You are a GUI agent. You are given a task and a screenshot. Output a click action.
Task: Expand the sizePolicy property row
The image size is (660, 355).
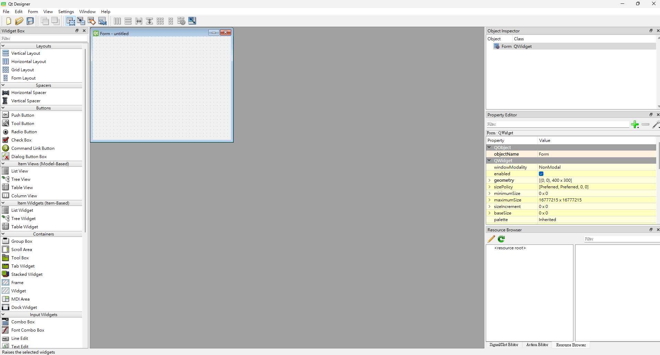coord(489,187)
